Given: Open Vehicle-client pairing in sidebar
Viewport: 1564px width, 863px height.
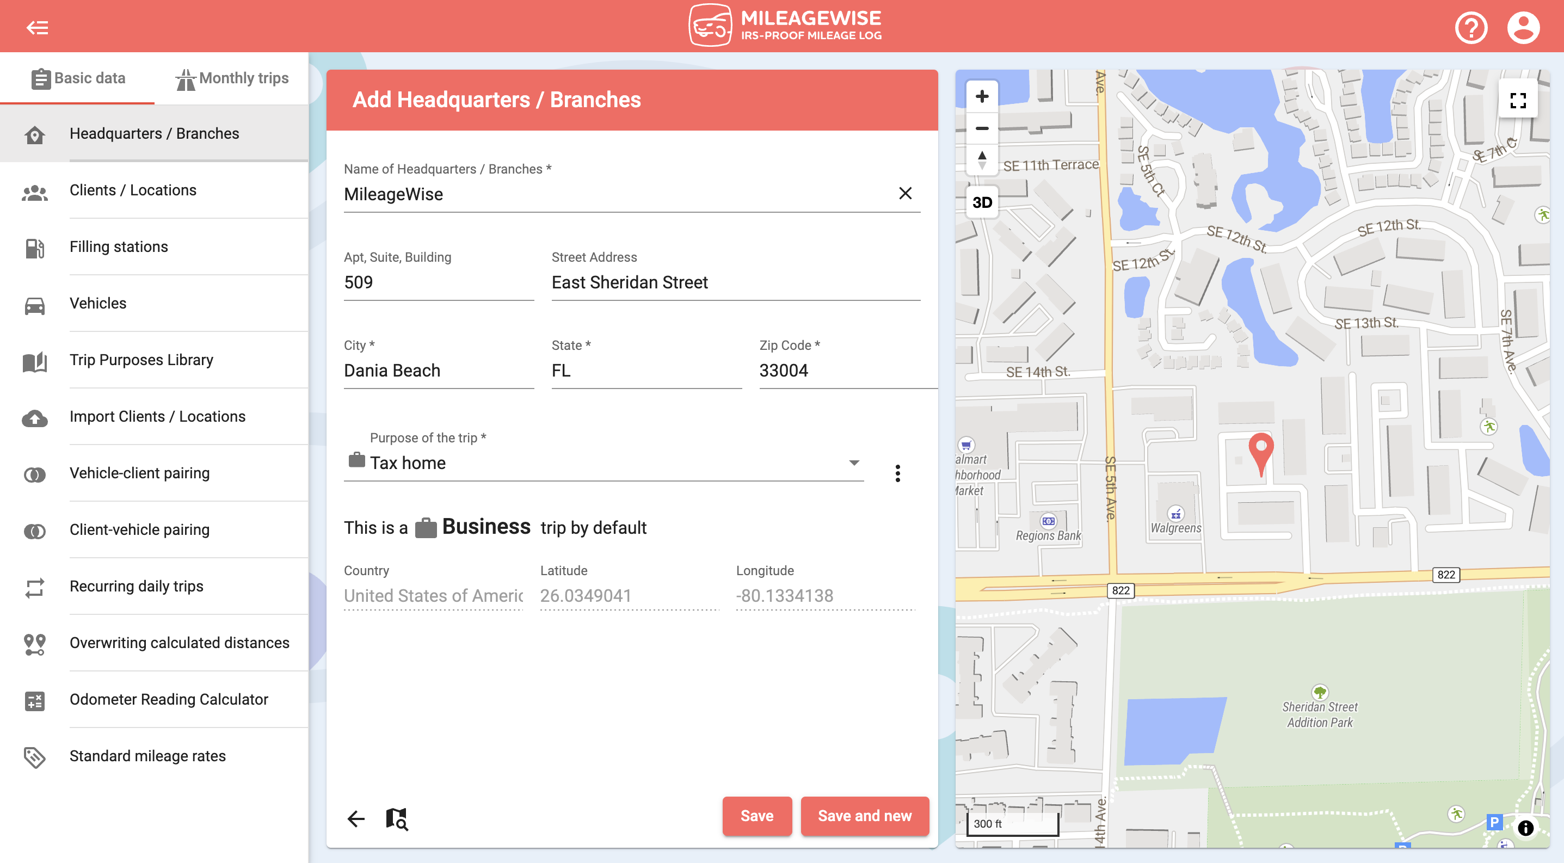Looking at the screenshot, I should click(154, 473).
